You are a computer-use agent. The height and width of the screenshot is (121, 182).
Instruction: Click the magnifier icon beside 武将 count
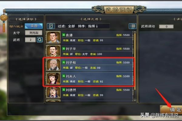click(x=39, y=40)
